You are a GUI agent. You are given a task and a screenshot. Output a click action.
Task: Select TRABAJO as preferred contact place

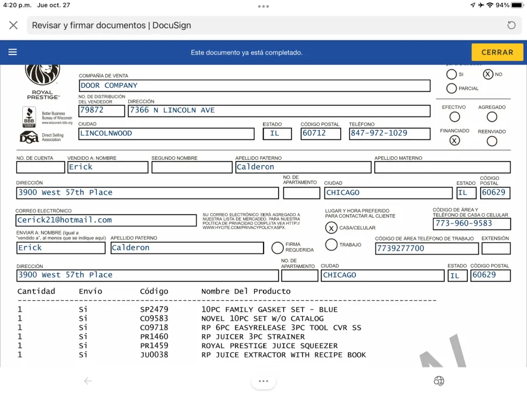331,245
